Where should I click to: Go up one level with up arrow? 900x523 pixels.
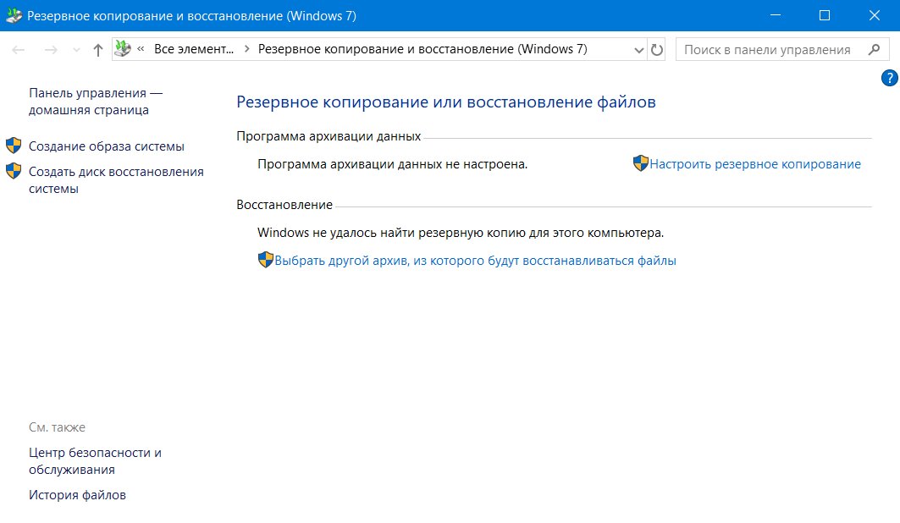(x=98, y=50)
